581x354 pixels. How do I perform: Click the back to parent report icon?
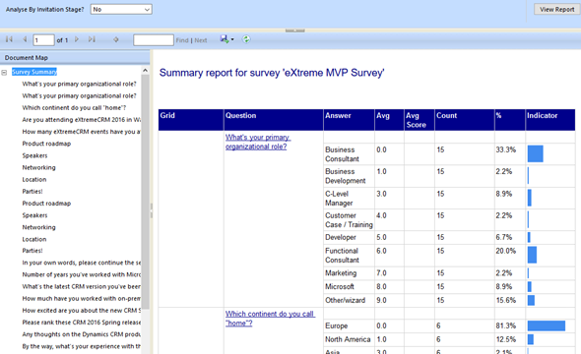116,39
